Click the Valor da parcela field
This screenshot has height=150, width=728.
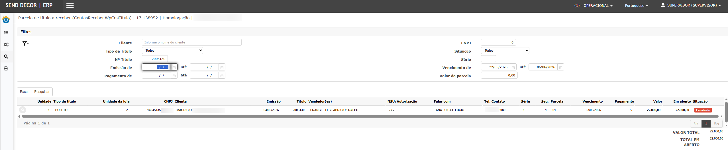(499, 75)
